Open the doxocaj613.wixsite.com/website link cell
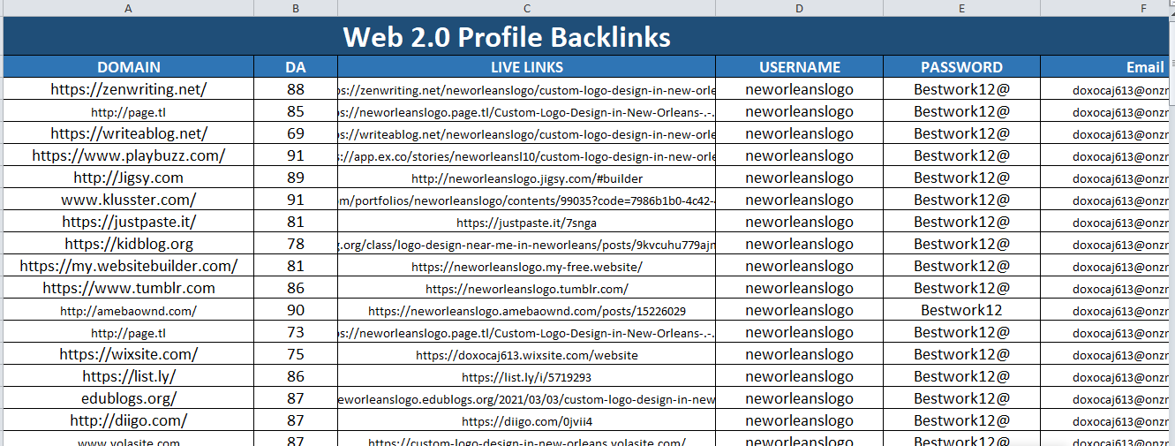The image size is (1175, 446). [527, 354]
